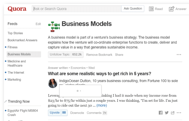Upvote the get rich answer
The width and height of the screenshot is (189, 121).
click(58, 113)
